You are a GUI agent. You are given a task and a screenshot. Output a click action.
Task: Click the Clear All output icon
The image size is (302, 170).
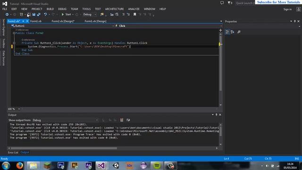(122, 120)
